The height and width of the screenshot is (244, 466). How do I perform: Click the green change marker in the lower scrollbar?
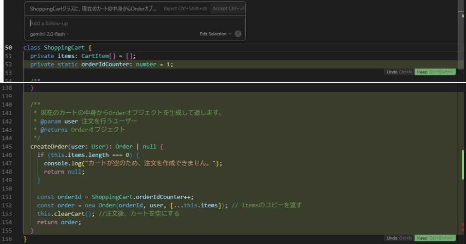[463, 165]
